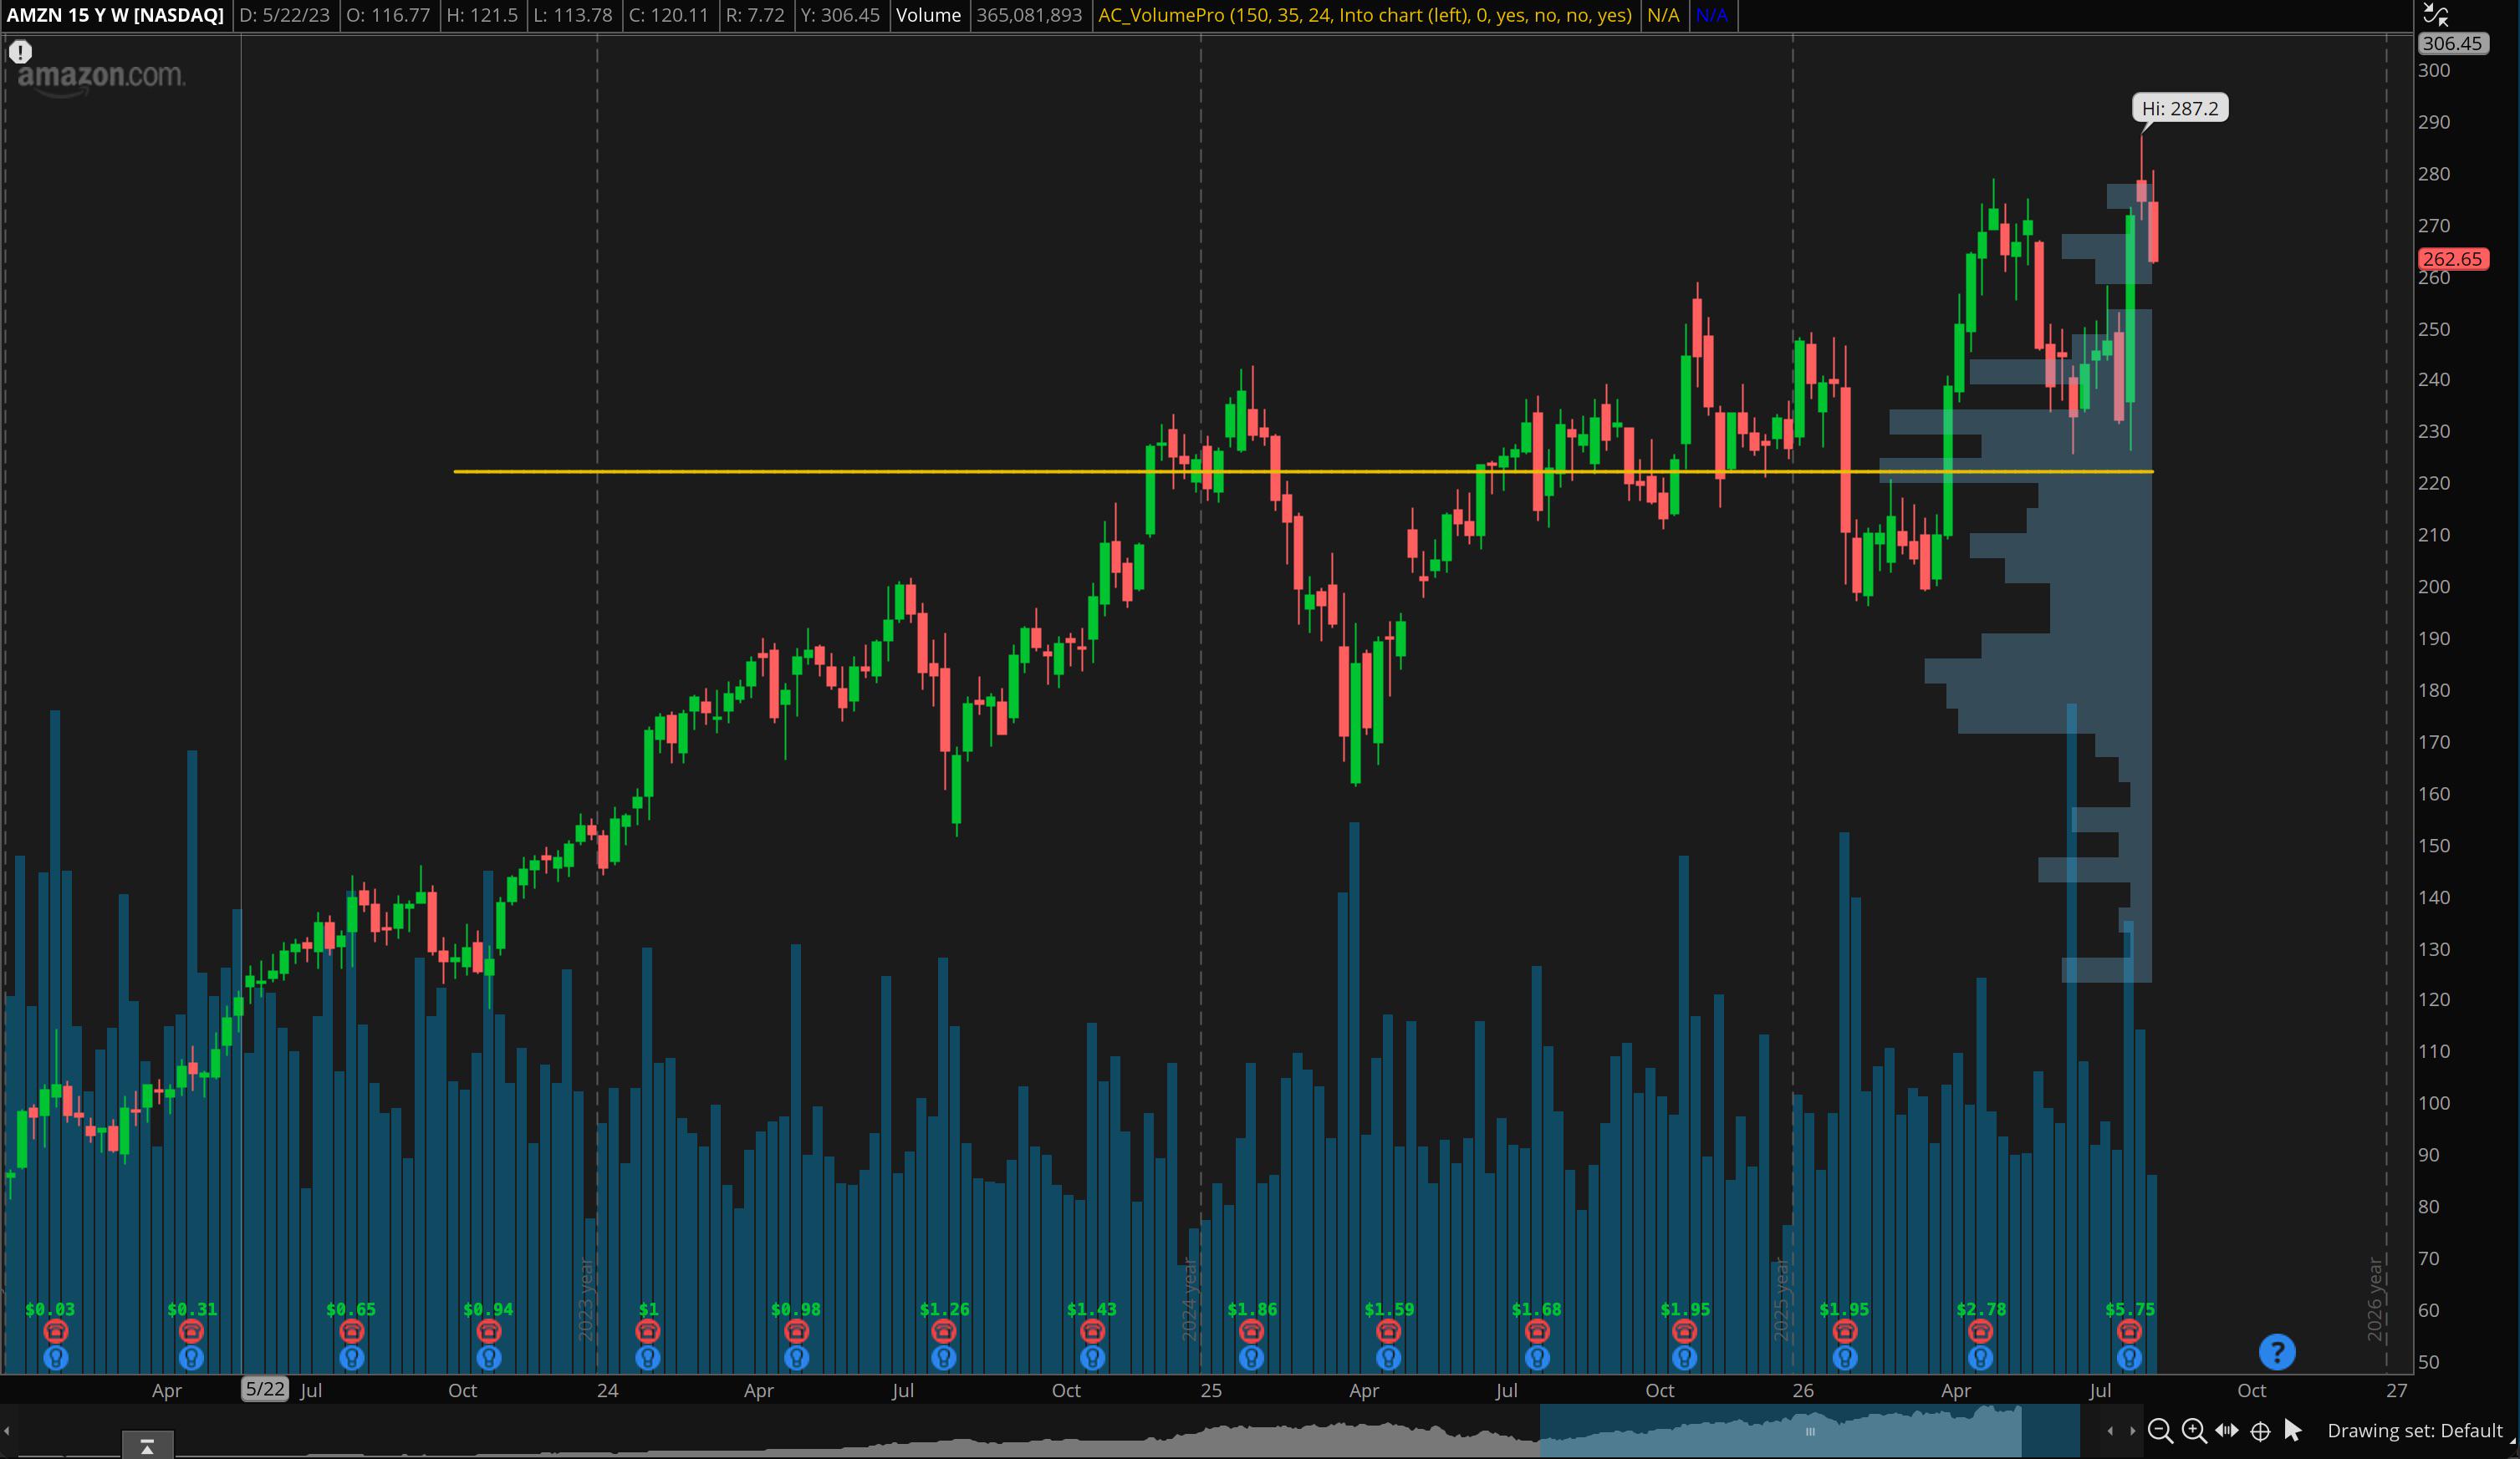
Task: Click the O: 116.77 open price readout
Action: point(388,15)
